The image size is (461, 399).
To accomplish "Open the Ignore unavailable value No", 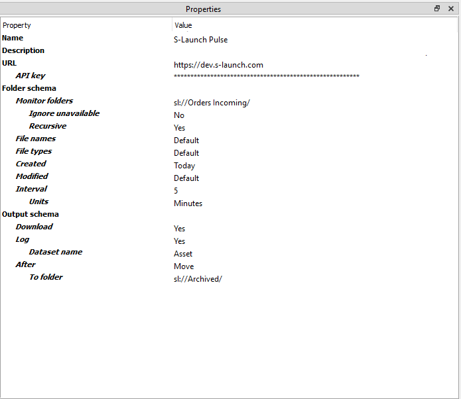I will (x=179, y=115).
